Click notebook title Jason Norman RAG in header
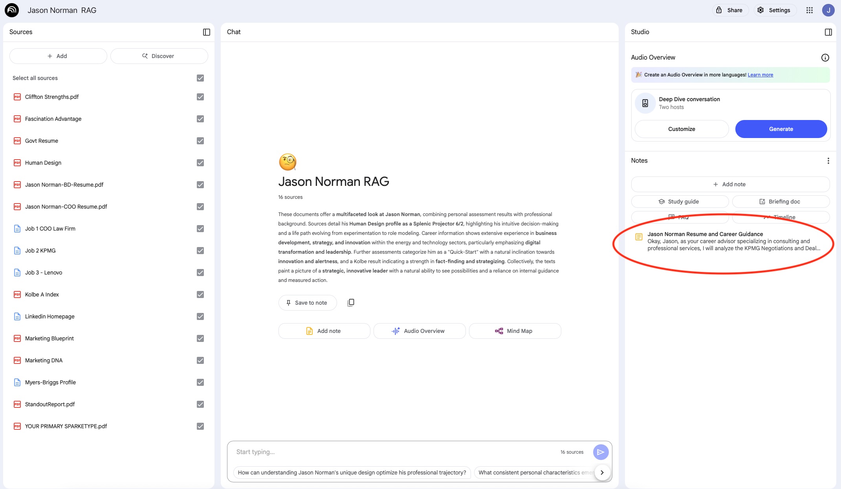Image resolution: width=841 pixels, height=489 pixels. tap(62, 10)
